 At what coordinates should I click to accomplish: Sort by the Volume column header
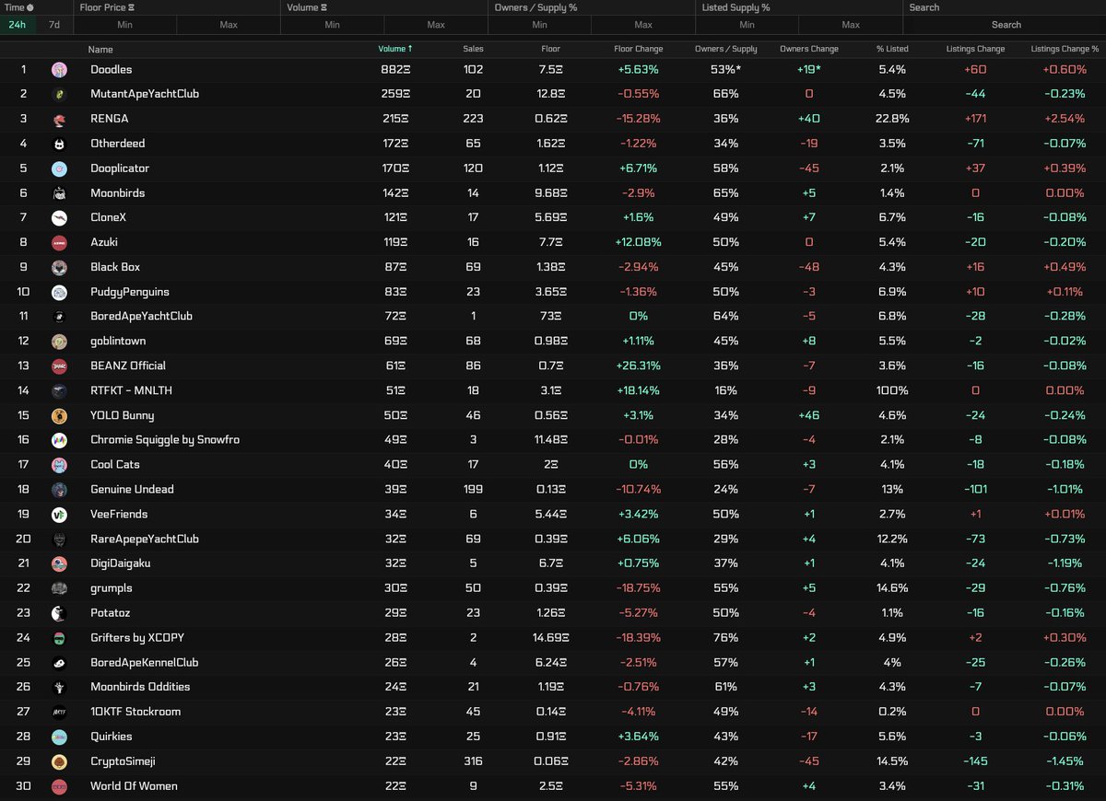395,49
